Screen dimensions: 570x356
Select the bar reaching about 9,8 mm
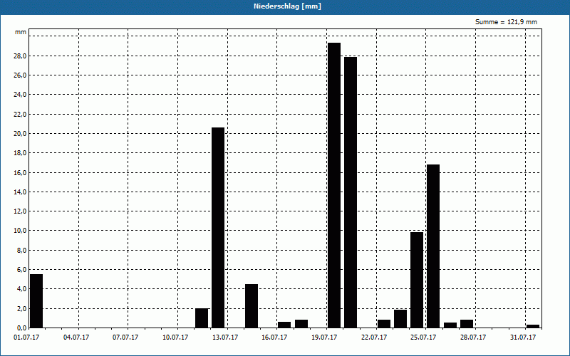[417, 280]
